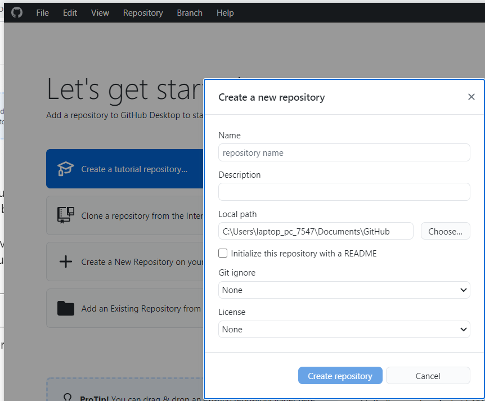
Task: Click the GitHub logo in the title bar
Action: click(x=16, y=12)
